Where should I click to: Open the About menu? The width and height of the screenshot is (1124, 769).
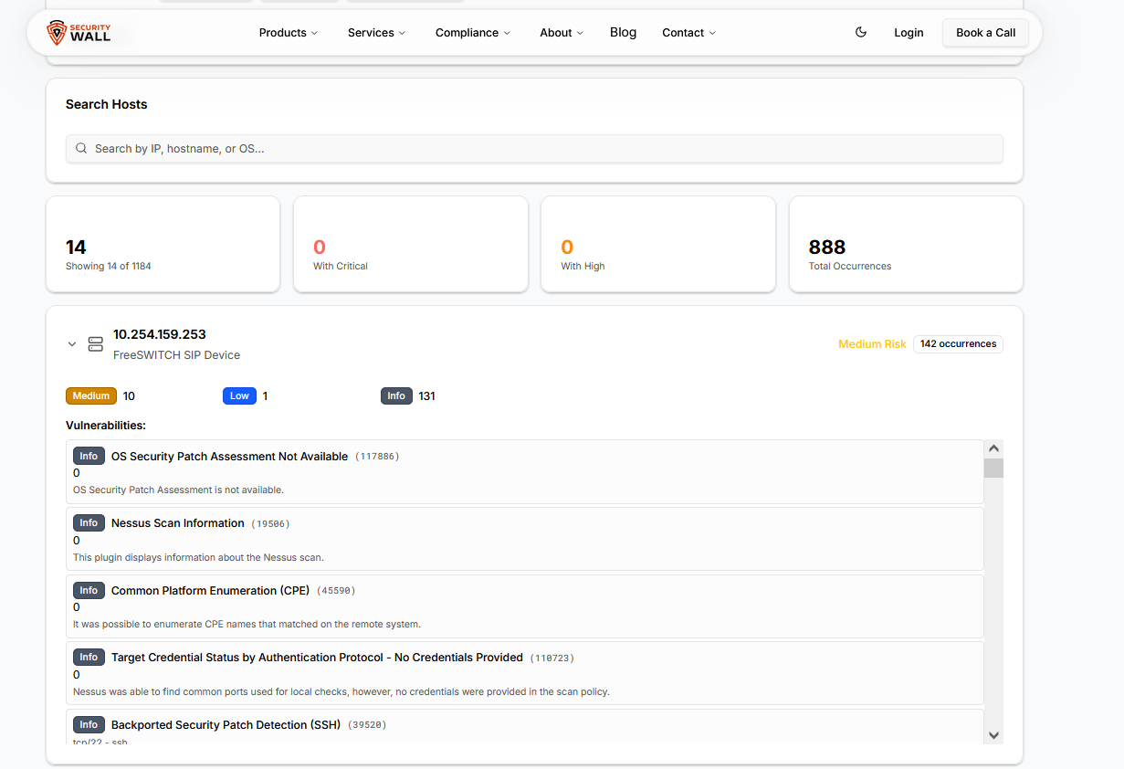561,33
